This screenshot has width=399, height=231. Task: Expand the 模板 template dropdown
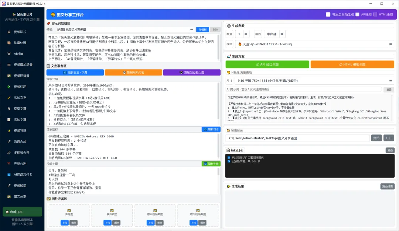192,29
